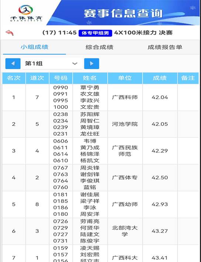Click the result 42.29

160,151
